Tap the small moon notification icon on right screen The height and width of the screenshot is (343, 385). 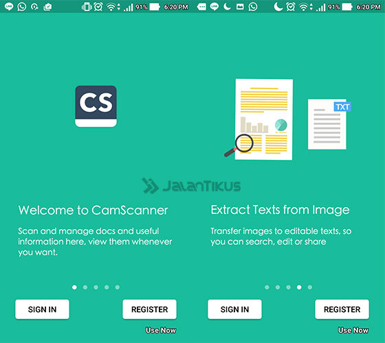pyautogui.click(x=227, y=7)
